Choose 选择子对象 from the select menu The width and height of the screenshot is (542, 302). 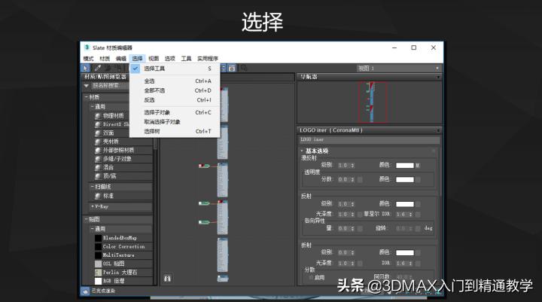coord(175,112)
